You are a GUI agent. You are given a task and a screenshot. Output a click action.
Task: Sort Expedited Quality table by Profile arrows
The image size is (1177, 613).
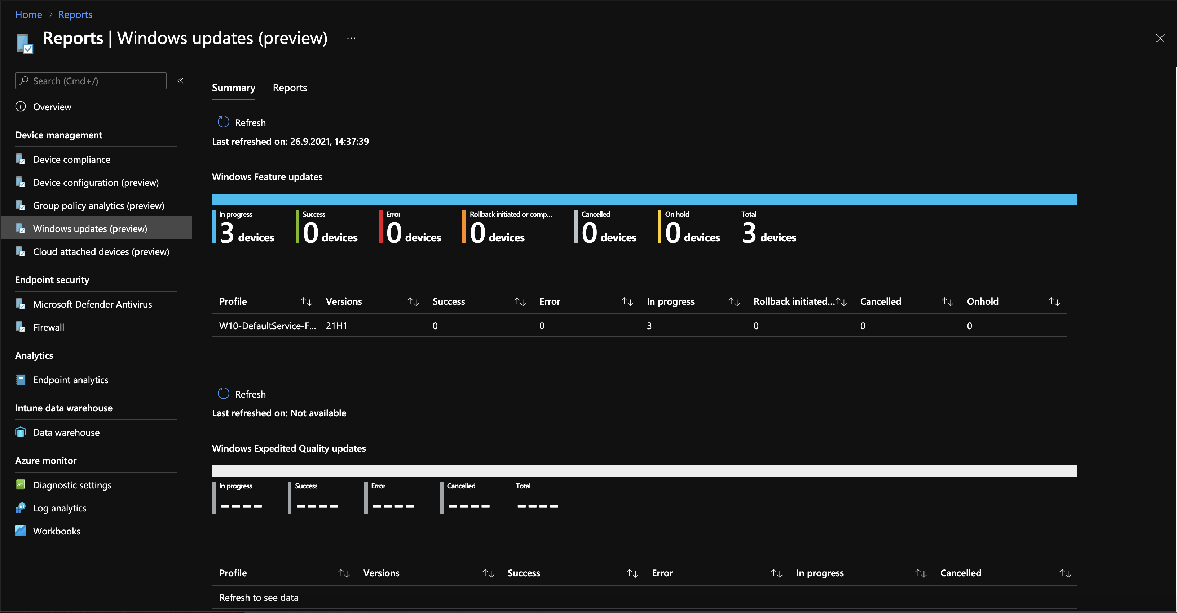(x=344, y=573)
